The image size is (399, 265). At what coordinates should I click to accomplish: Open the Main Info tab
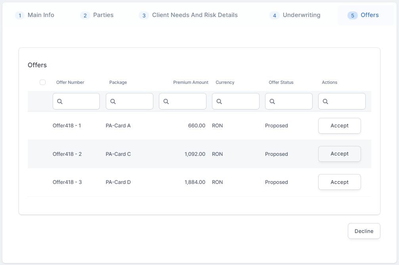(x=35, y=15)
